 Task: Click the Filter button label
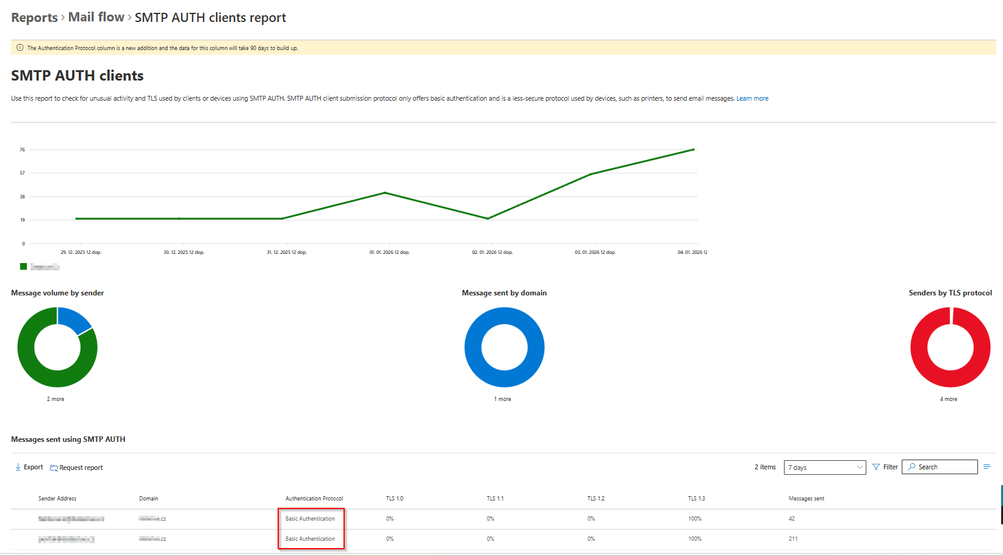click(890, 468)
